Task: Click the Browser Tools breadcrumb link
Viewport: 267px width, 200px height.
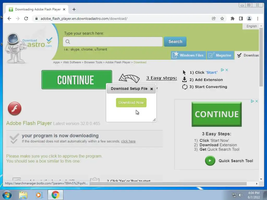Action: click(93, 62)
